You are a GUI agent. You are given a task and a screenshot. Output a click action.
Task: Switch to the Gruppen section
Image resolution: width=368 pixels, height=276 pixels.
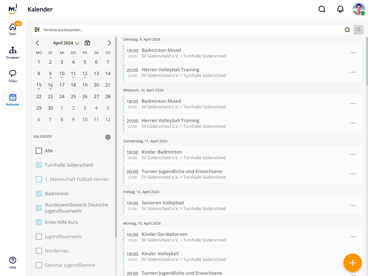13,53
